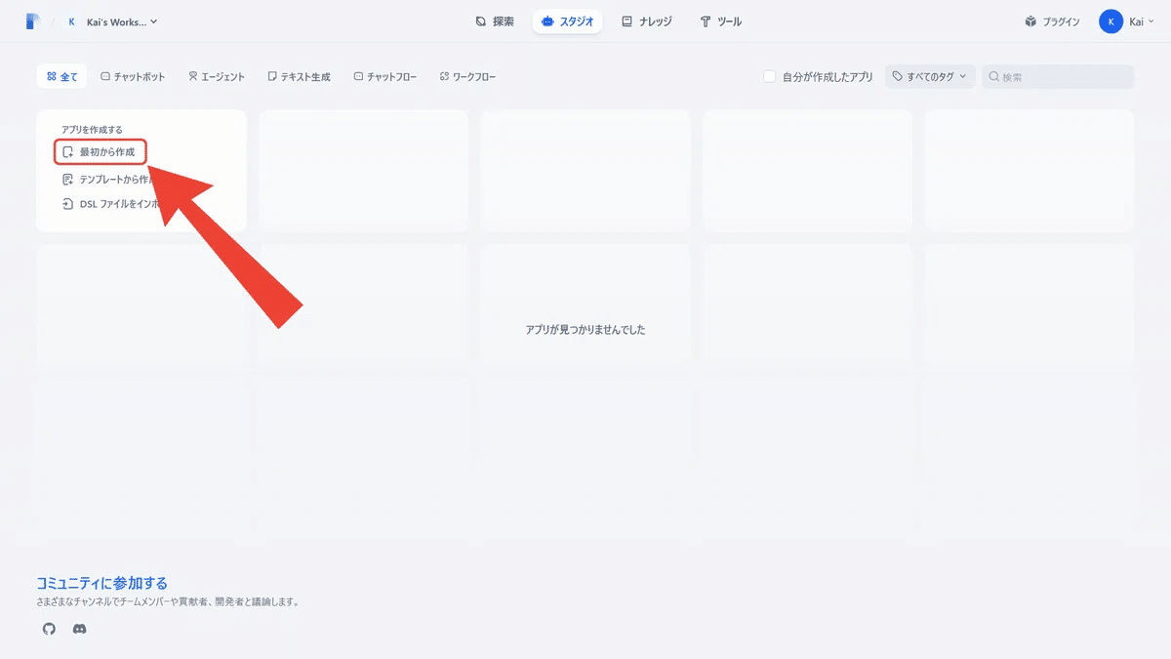The width and height of the screenshot is (1171, 659).
Task: Select DSL ファイルをインポート option
Action: 109,204
